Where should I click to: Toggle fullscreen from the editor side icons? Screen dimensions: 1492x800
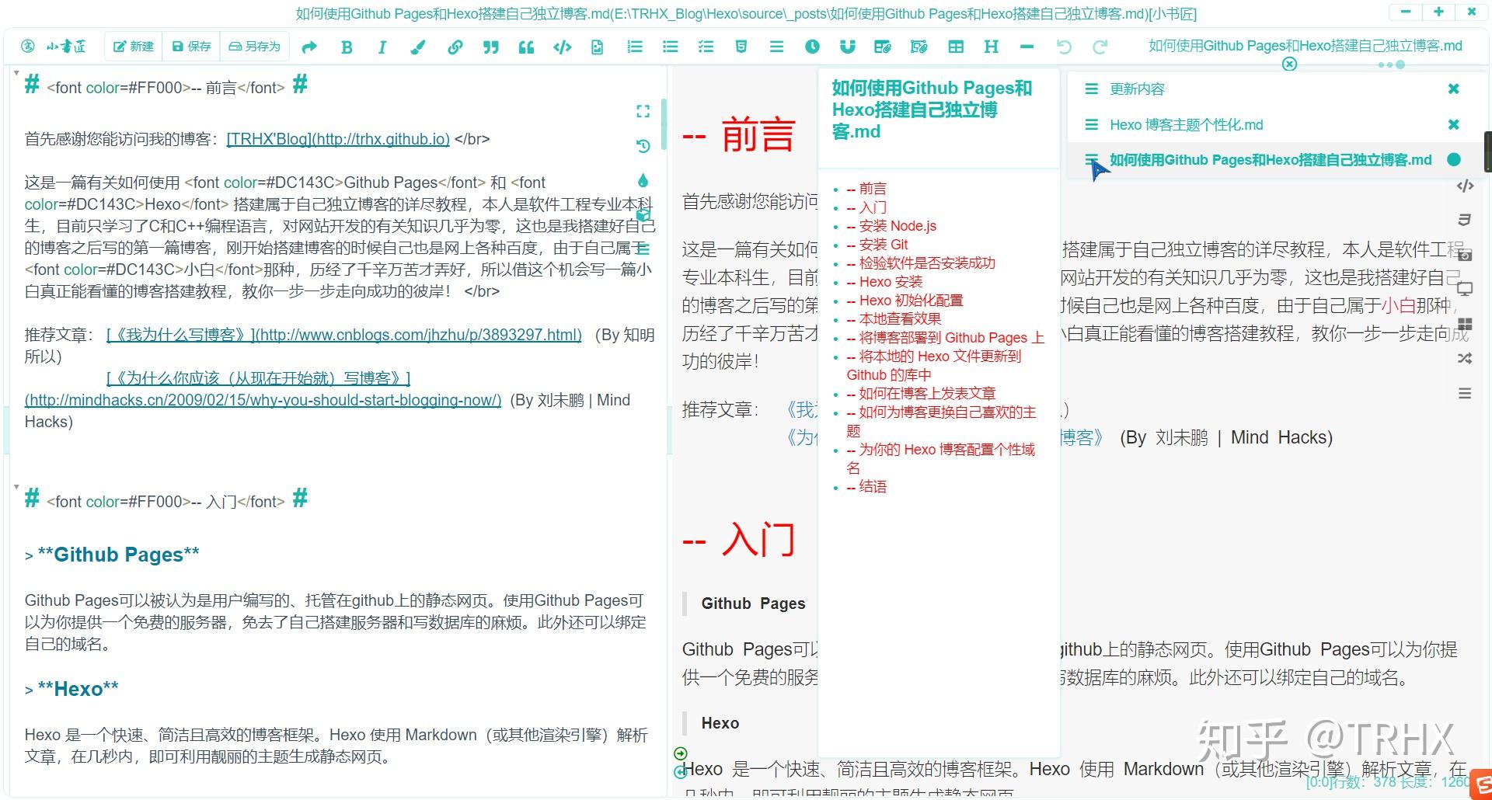click(x=643, y=112)
